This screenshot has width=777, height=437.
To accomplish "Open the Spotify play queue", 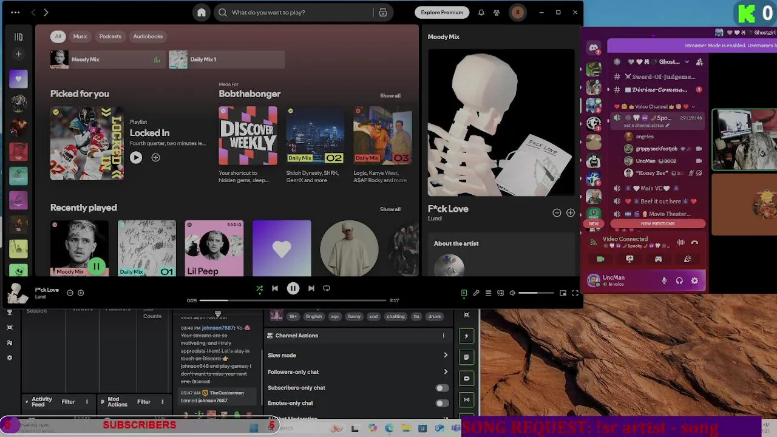I will pyautogui.click(x=488, y=293).
